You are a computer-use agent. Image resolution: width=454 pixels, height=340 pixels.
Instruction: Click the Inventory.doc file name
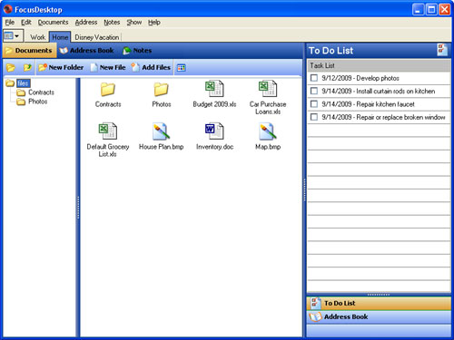point(214,147)
